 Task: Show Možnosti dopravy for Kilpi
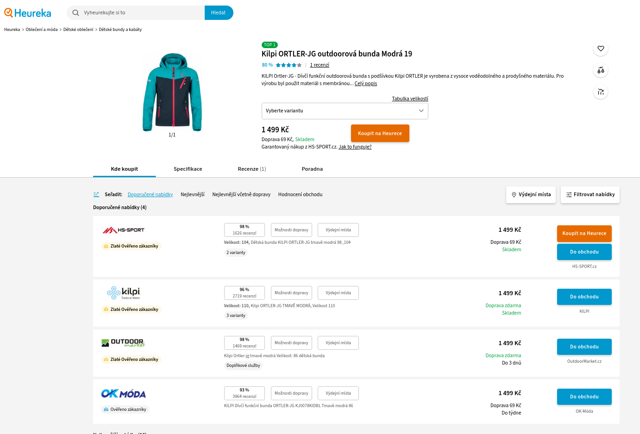pos(291,293)
